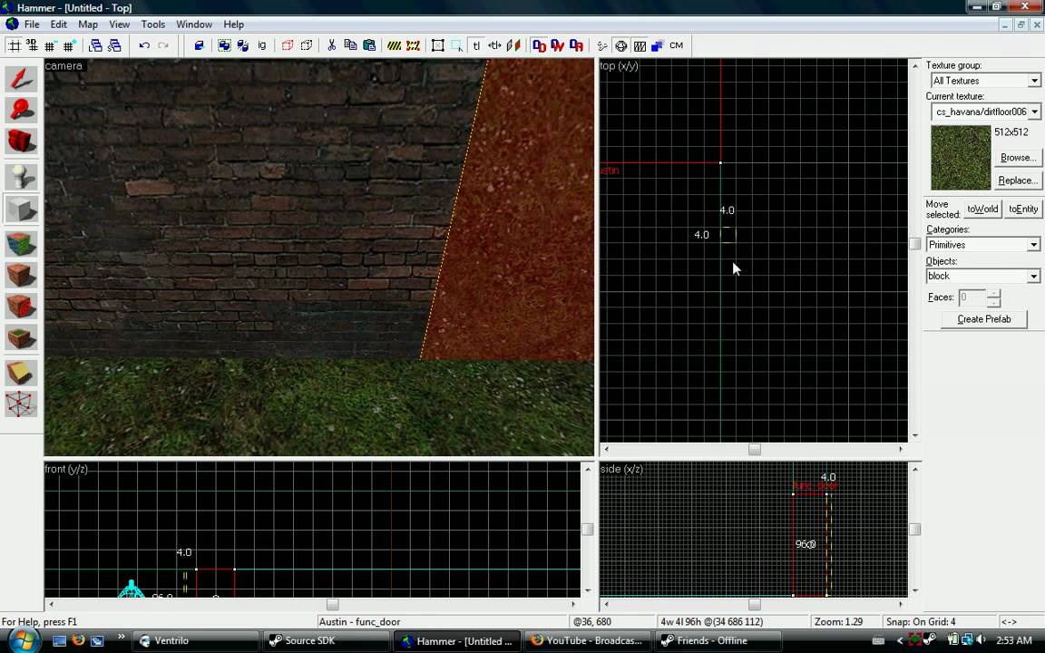The width and height of the screenshot is (1045, 653).
Task: Click the Edit Cordon Bounds icon
Action: coord(414,45)
